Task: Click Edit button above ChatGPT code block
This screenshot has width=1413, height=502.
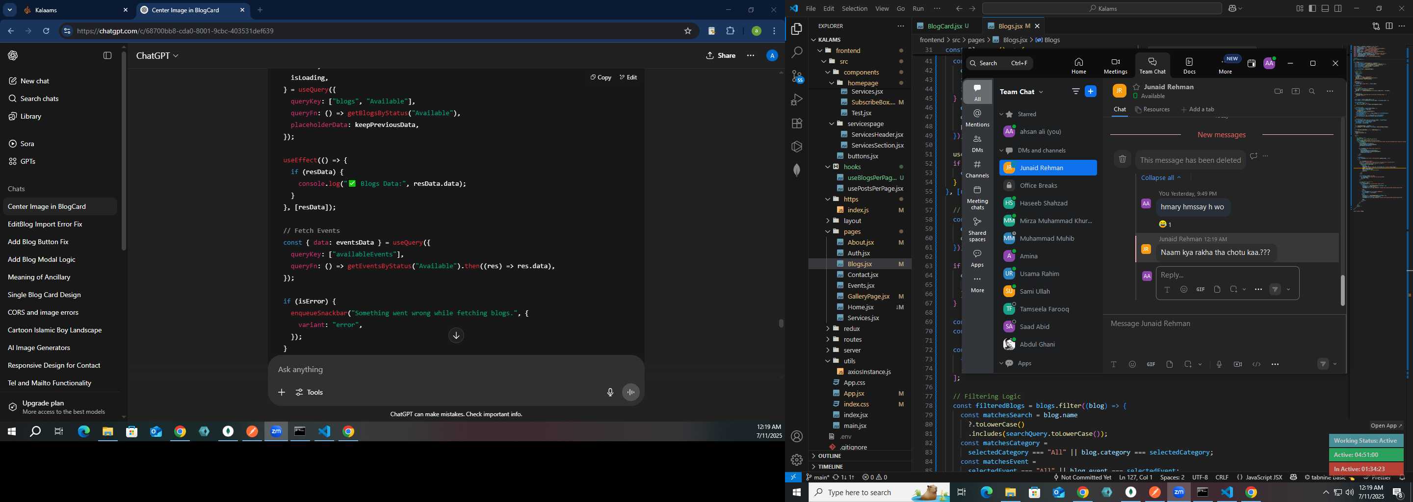Action: click(628, 77)
